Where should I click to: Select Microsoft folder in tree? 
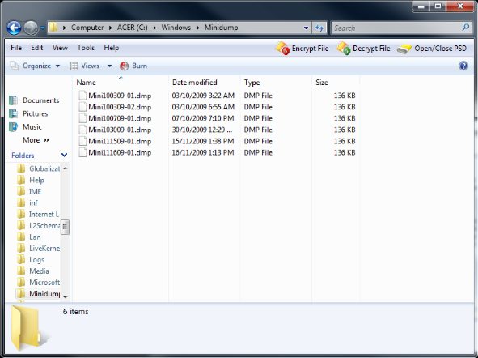pos(38,283)
